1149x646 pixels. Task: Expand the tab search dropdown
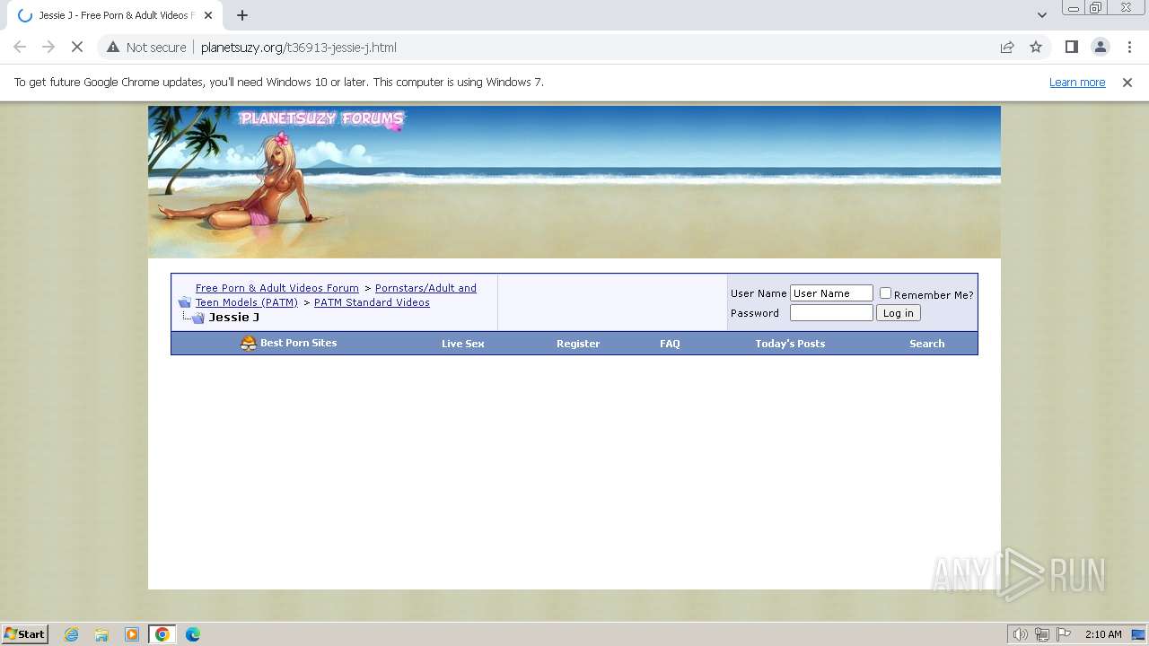click(x=1041, y=15)
